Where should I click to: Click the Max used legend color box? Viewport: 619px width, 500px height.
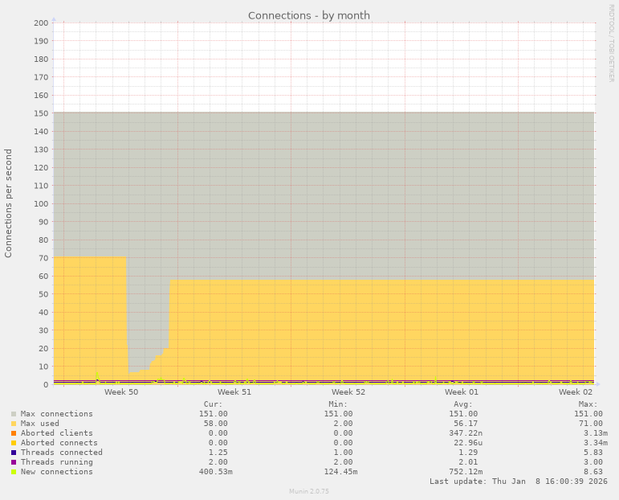[14, 424]
